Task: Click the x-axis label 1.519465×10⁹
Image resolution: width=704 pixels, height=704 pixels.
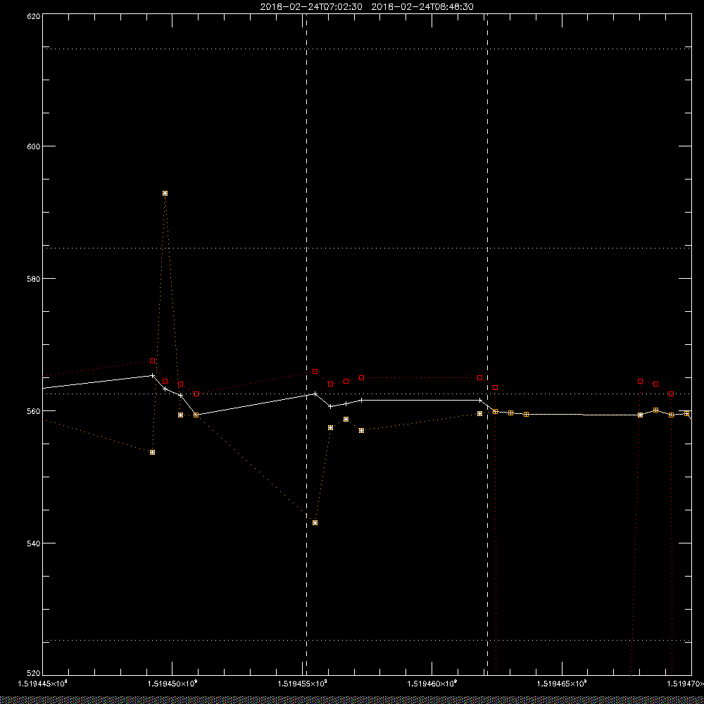Action: pos(562,684)
